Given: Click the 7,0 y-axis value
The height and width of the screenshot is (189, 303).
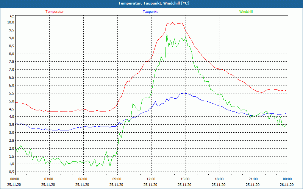Looking at the screenshot, I should coord(12,70).
